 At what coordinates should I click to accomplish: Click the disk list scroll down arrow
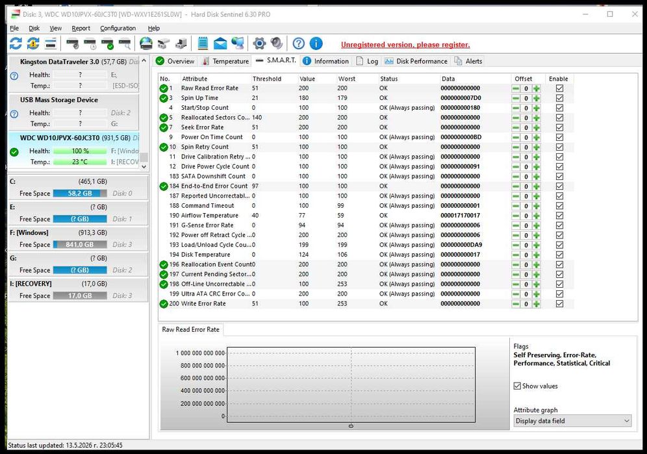coord(144,167)
